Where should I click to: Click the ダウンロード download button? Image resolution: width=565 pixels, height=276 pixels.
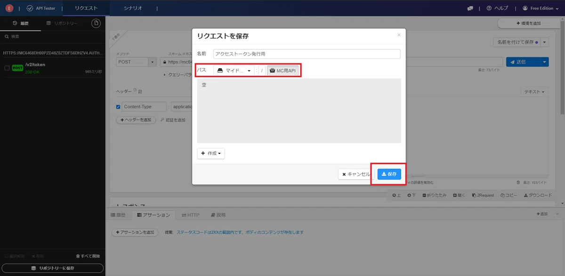[538, 195]
